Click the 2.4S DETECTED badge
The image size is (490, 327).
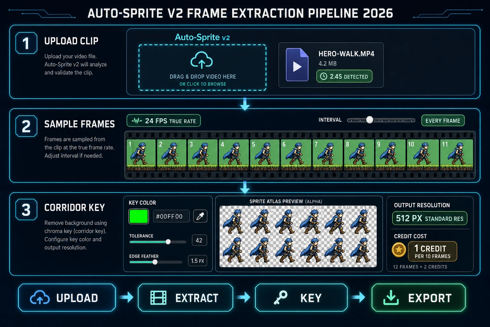(345, 76)
